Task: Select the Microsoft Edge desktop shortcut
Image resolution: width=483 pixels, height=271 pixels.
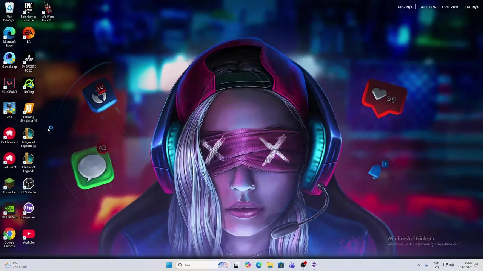Action: pos(9,37)
